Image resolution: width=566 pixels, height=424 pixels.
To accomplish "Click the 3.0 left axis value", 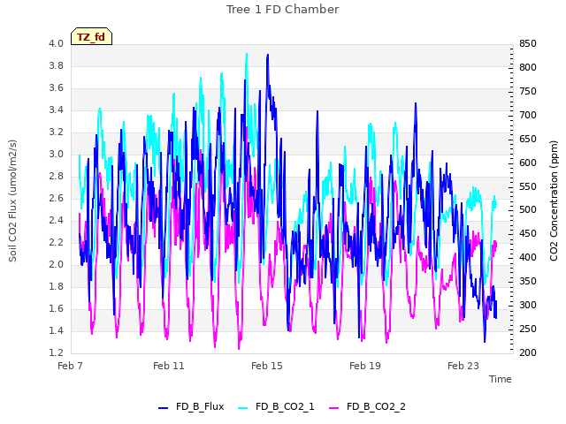I will tap(56, 154).
